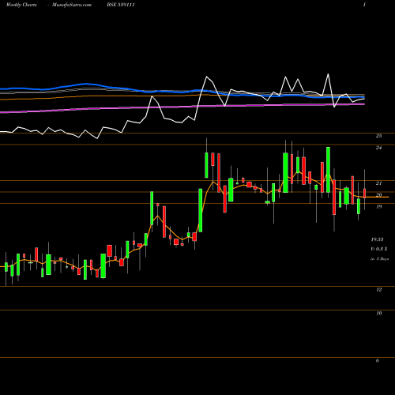Click the white indicator line's peak at far right
The width and height of the screenshot is (395, 395).
pos(328,74)
